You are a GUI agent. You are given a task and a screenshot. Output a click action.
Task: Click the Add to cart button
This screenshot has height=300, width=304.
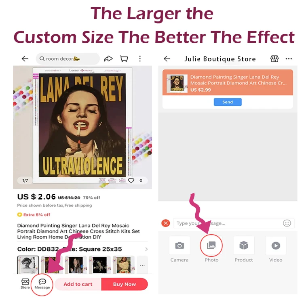point(78,284)
